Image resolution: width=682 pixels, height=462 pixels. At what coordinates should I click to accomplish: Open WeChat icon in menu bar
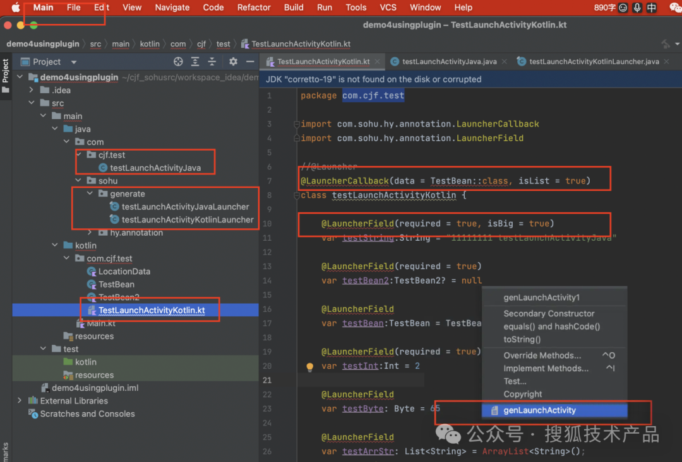point(676,8)
